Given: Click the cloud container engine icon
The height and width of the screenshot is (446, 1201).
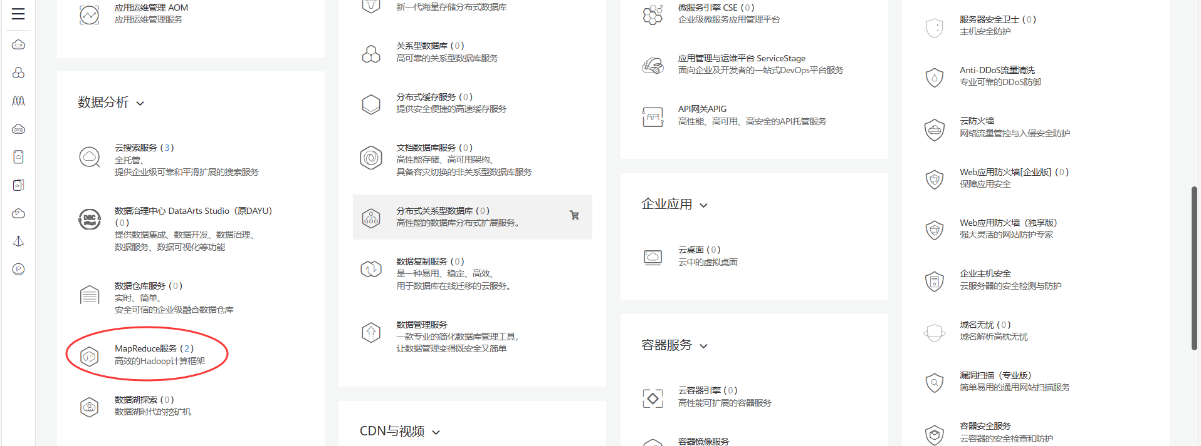Looking at the screenshot, I should (653, 398).
